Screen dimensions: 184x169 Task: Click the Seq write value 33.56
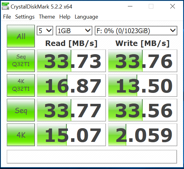[x=143, y=110]
